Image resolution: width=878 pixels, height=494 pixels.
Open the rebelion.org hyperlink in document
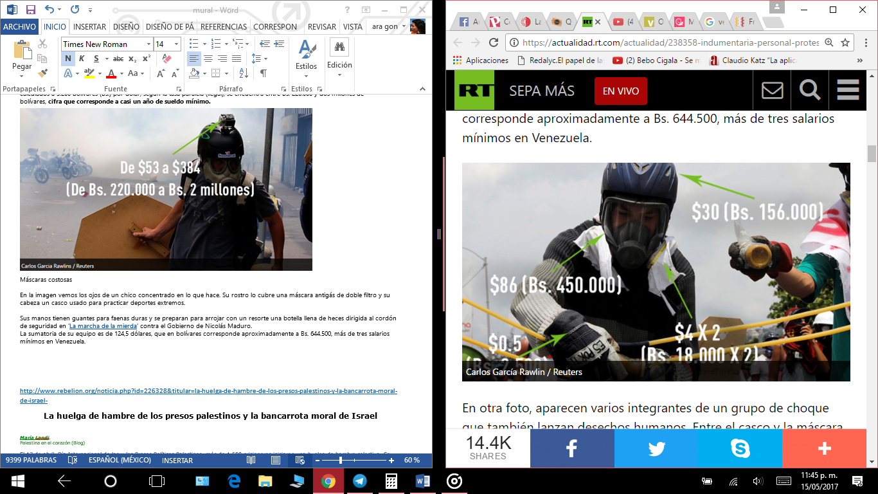[208, 395]
